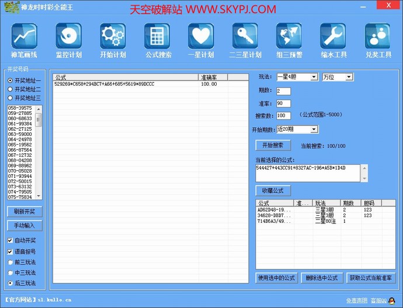The image size is (403, 308).
Task: Click the 刷新开奖 button
Action: tap(25, 211)
